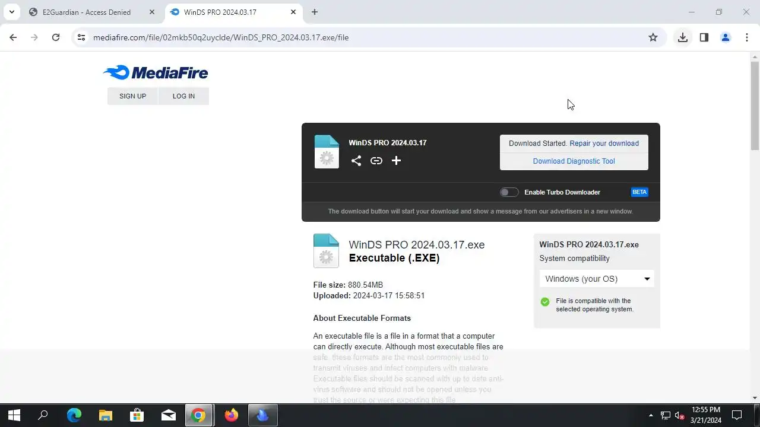Click the BETA badge
The width and height of the screenshot is (760, 427).
639,192
